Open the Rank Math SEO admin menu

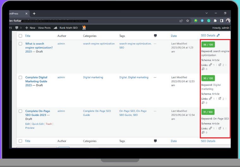(66, 28)
